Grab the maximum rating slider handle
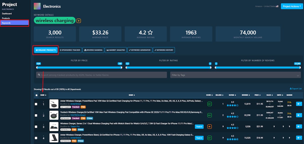Viewport: 304px width, 144px height. 211,67
